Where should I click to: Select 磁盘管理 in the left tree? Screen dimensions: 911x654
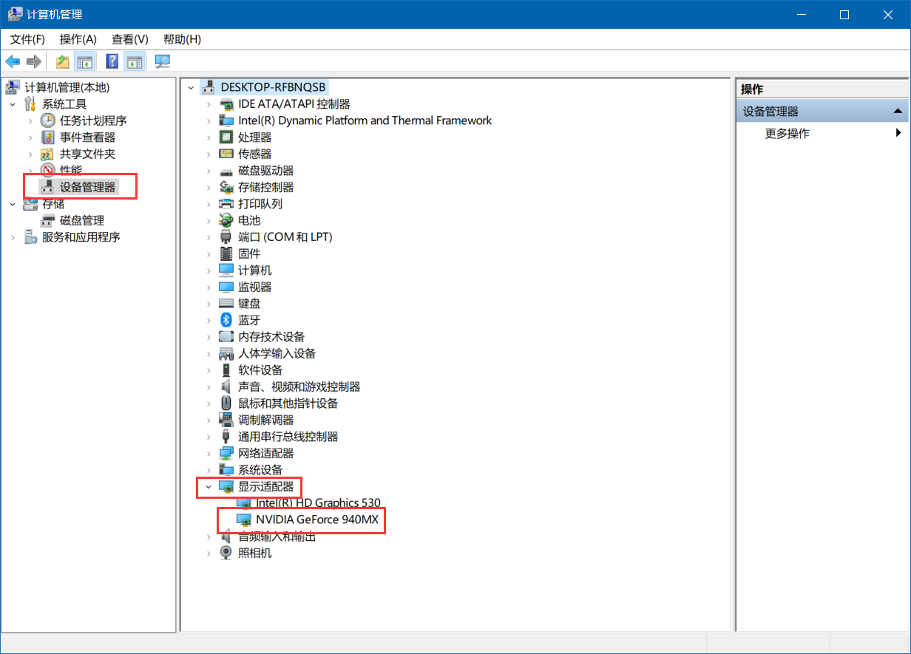tap(81, 220)
